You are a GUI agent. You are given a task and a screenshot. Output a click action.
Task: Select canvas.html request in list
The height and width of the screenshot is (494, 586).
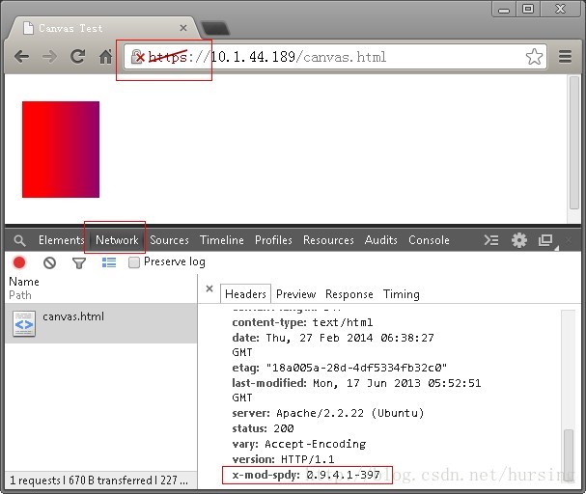coord(73,317)
